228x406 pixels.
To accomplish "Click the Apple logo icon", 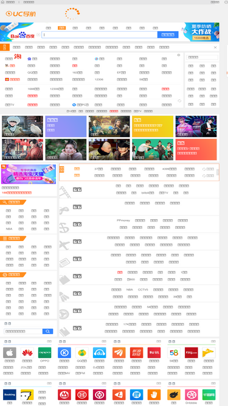I will coord(10,352).
